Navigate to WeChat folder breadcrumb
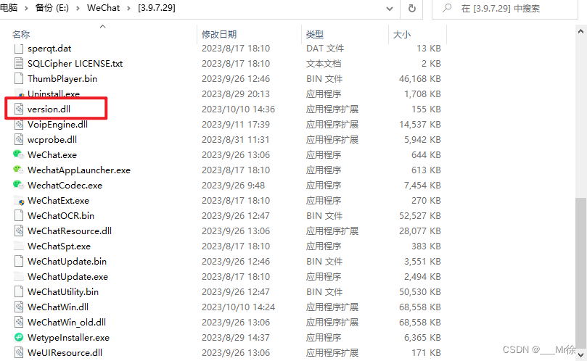This screenshot has height=361, width=587. (x=103, y=8)
